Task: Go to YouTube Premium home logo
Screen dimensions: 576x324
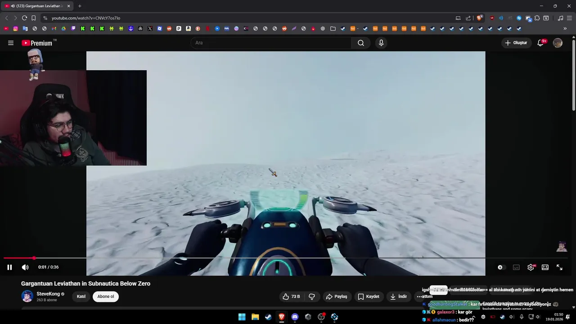Action: pyautogui.click(x=37, y=43)
